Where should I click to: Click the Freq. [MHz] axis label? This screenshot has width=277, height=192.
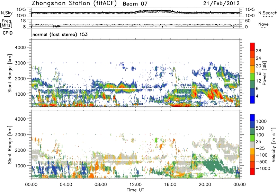coord(7,23)
